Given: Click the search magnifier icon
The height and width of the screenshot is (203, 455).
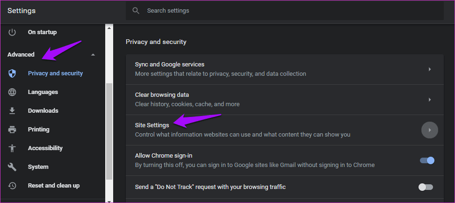Looking at the screenshot, I should (136, 11).
